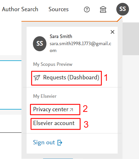
Task: Click the sign out arrow icon
Action: point(60,143)
